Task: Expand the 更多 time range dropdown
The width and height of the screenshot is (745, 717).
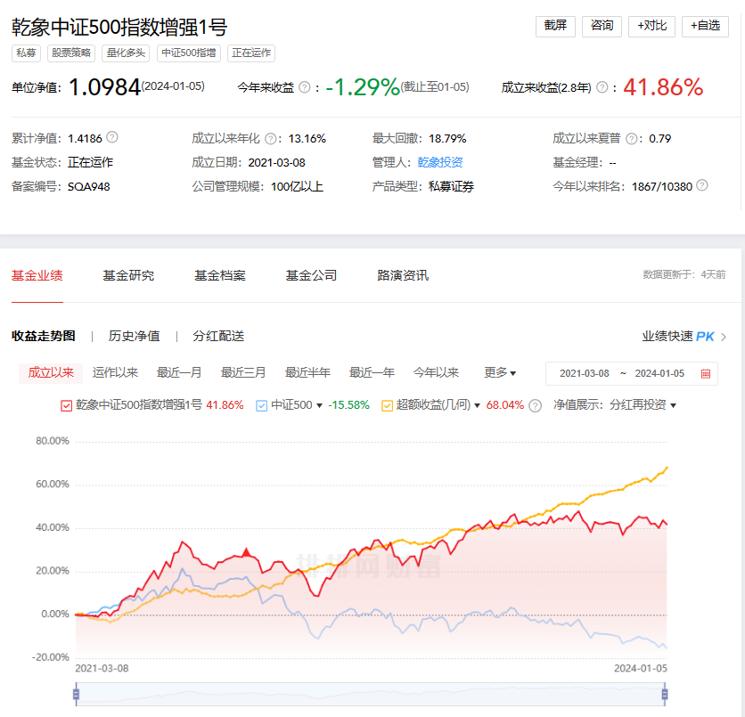Action: coord(500,372)
